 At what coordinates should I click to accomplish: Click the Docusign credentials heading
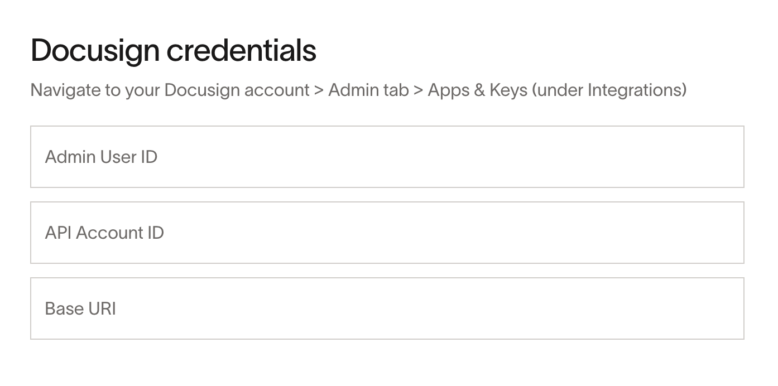pyautogui.click(x=174, y=51)
